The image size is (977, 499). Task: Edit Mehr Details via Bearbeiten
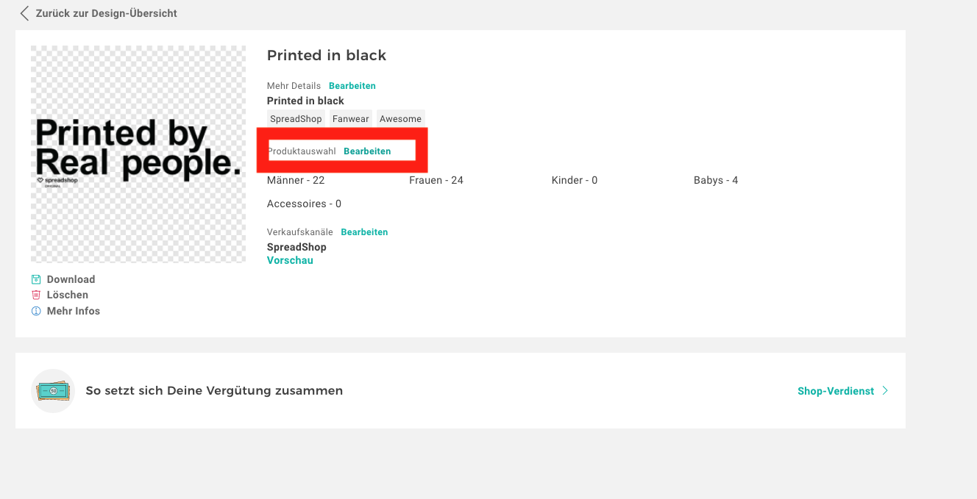pyautogui.click(x=352, y=86)
